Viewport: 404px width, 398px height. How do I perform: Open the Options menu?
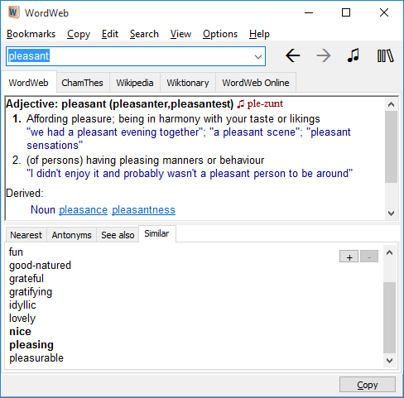pyautogui.click(x=220, y=34)
